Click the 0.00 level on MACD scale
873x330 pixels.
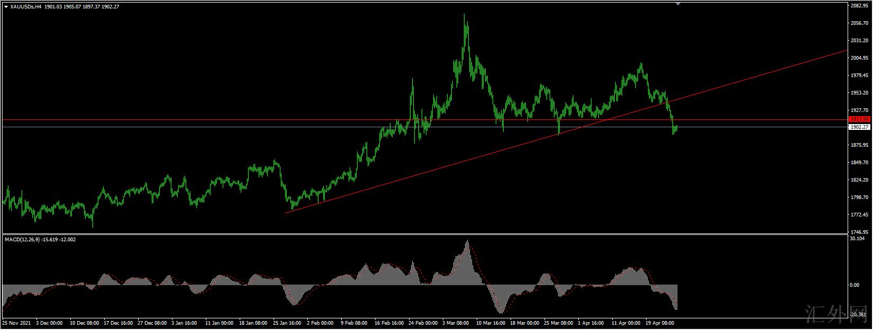854,285
